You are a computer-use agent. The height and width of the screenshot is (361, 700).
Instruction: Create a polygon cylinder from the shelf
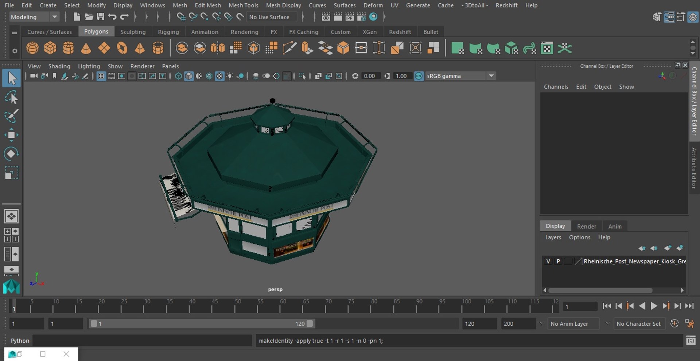coord(68,48)
